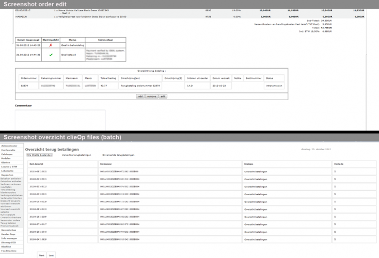Click the edit button under Overzicht terug betaling
This screenshot has height=258, width=379.
tap(163, 96)
